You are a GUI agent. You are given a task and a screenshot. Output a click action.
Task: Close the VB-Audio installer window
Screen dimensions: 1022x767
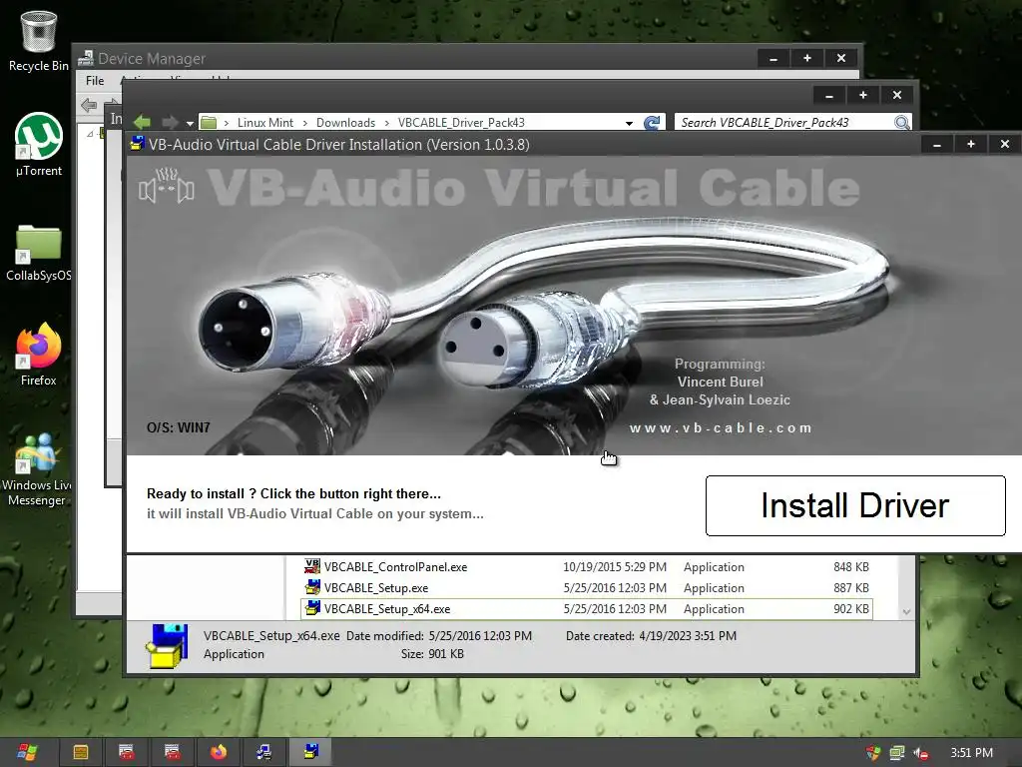(x=1005, y=144)
